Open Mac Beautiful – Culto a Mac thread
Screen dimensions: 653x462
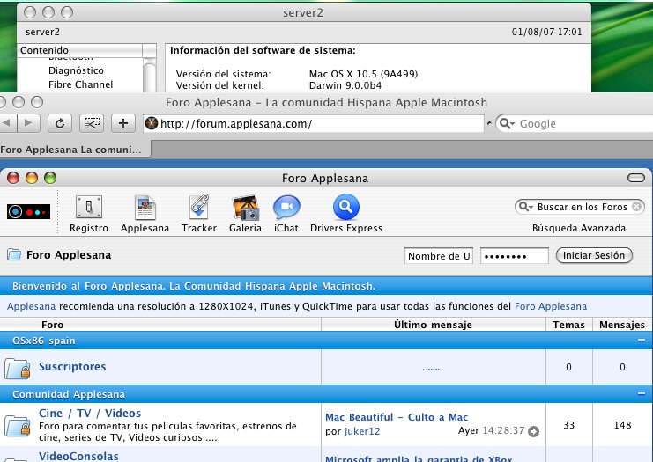point(397,417)
